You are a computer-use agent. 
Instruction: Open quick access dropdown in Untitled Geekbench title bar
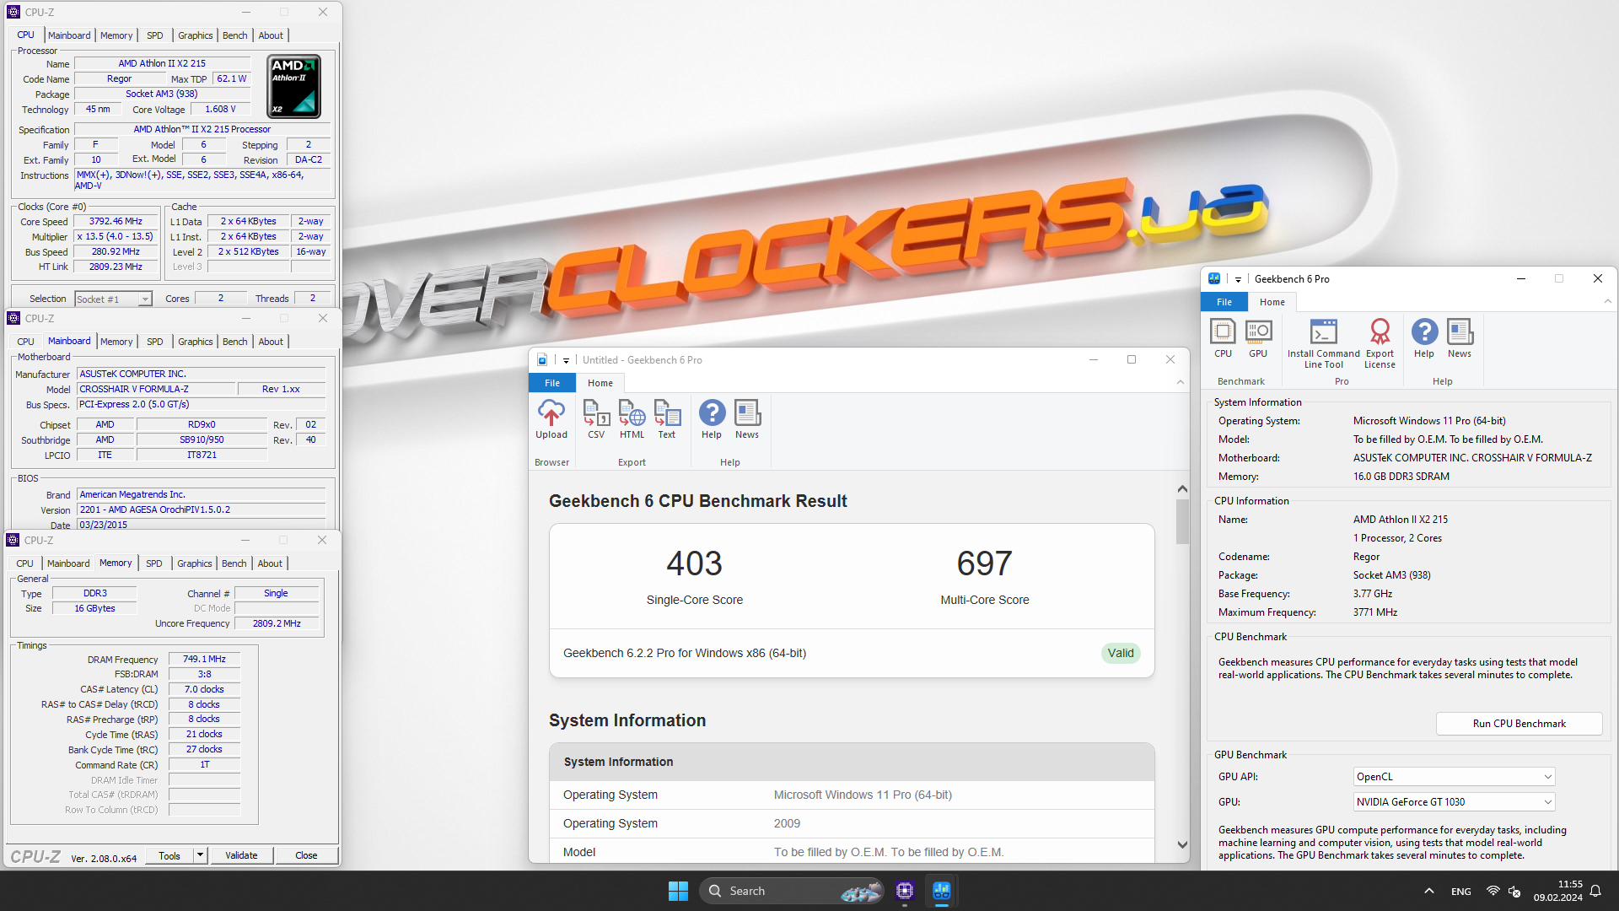566,360
